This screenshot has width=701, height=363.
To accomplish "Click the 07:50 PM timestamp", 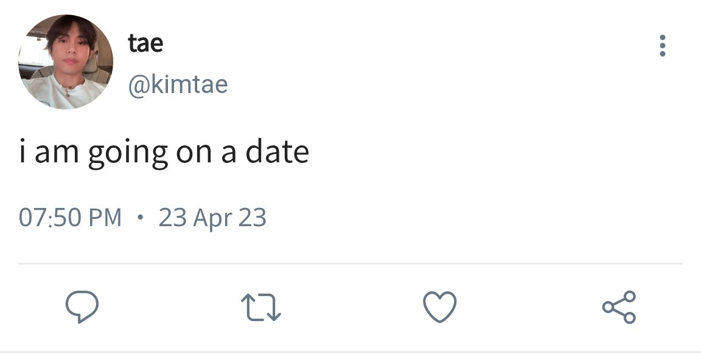I will point(70,218).
